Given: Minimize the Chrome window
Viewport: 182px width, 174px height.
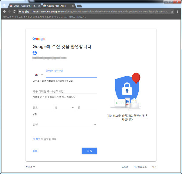Looking at the screenshot, I should coord(166,2).
